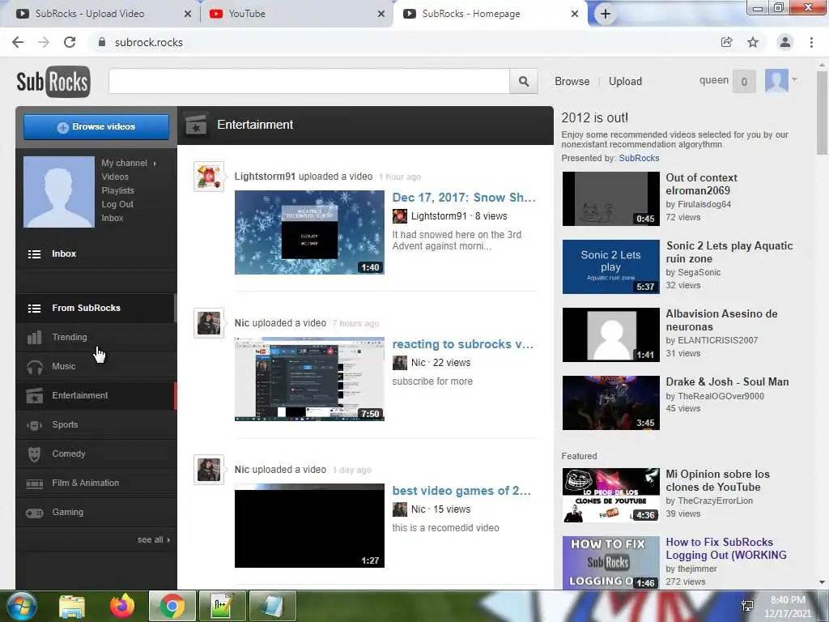829x622 pixels.
Task: Close the SubRocks - Homepage tab
Action: (x=575, y=14)
